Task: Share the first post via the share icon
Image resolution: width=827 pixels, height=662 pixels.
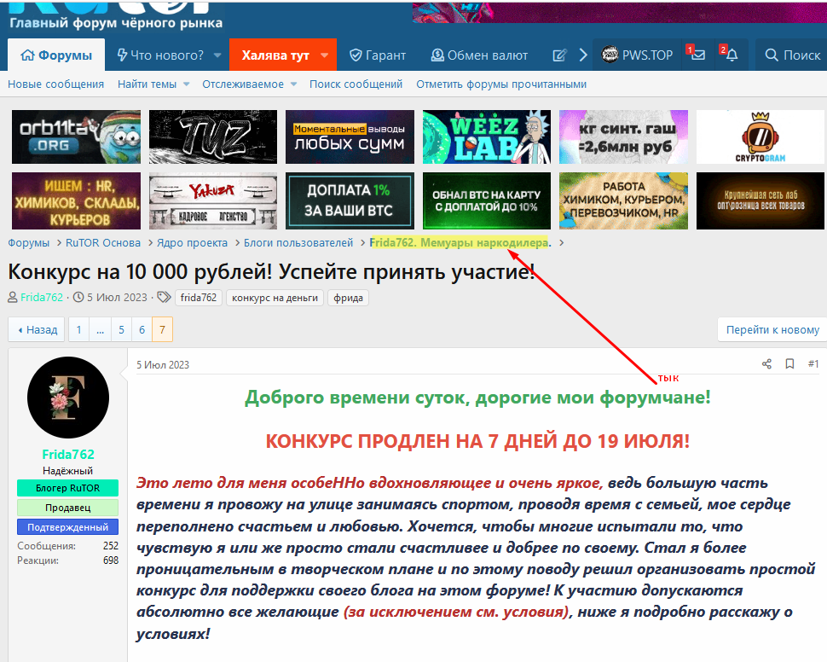Action: tap(766, 363)
